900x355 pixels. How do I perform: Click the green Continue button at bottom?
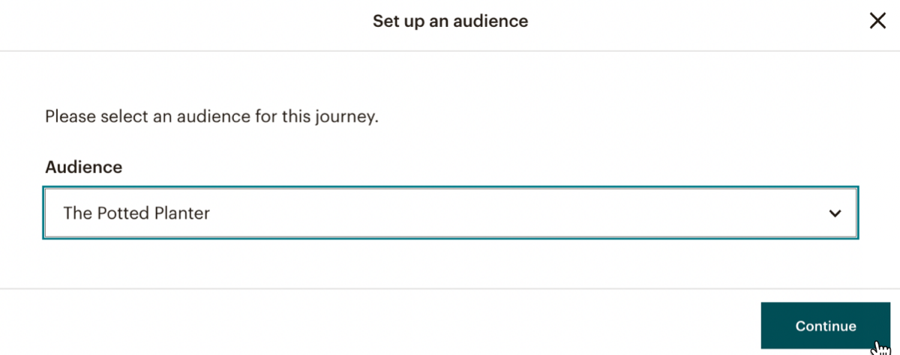point(825,326)
